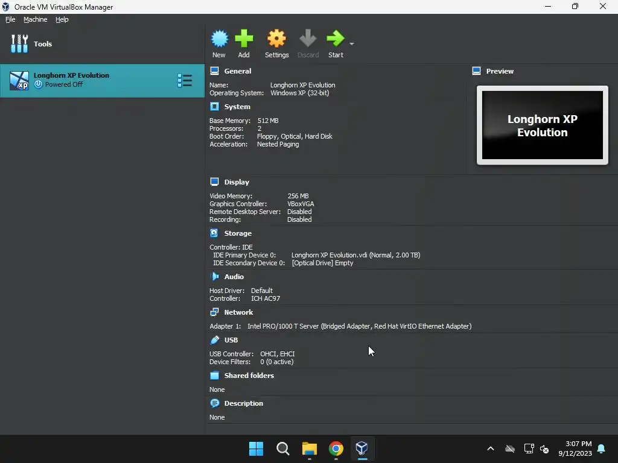Open Description heading link
618x463 pixels.
[244, 403]
